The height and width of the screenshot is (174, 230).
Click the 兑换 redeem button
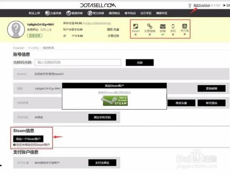coord(140,62)
